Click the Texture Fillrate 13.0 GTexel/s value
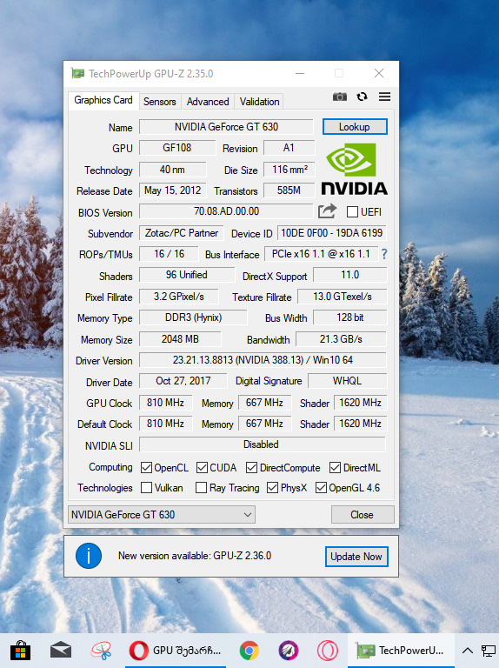 click(x=343, y=297)
